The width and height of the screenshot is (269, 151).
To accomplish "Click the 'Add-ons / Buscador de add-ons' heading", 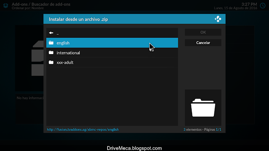I will 41,4.
